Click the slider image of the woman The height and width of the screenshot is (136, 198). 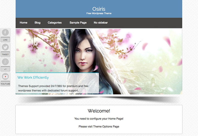(x=99, y=62)
